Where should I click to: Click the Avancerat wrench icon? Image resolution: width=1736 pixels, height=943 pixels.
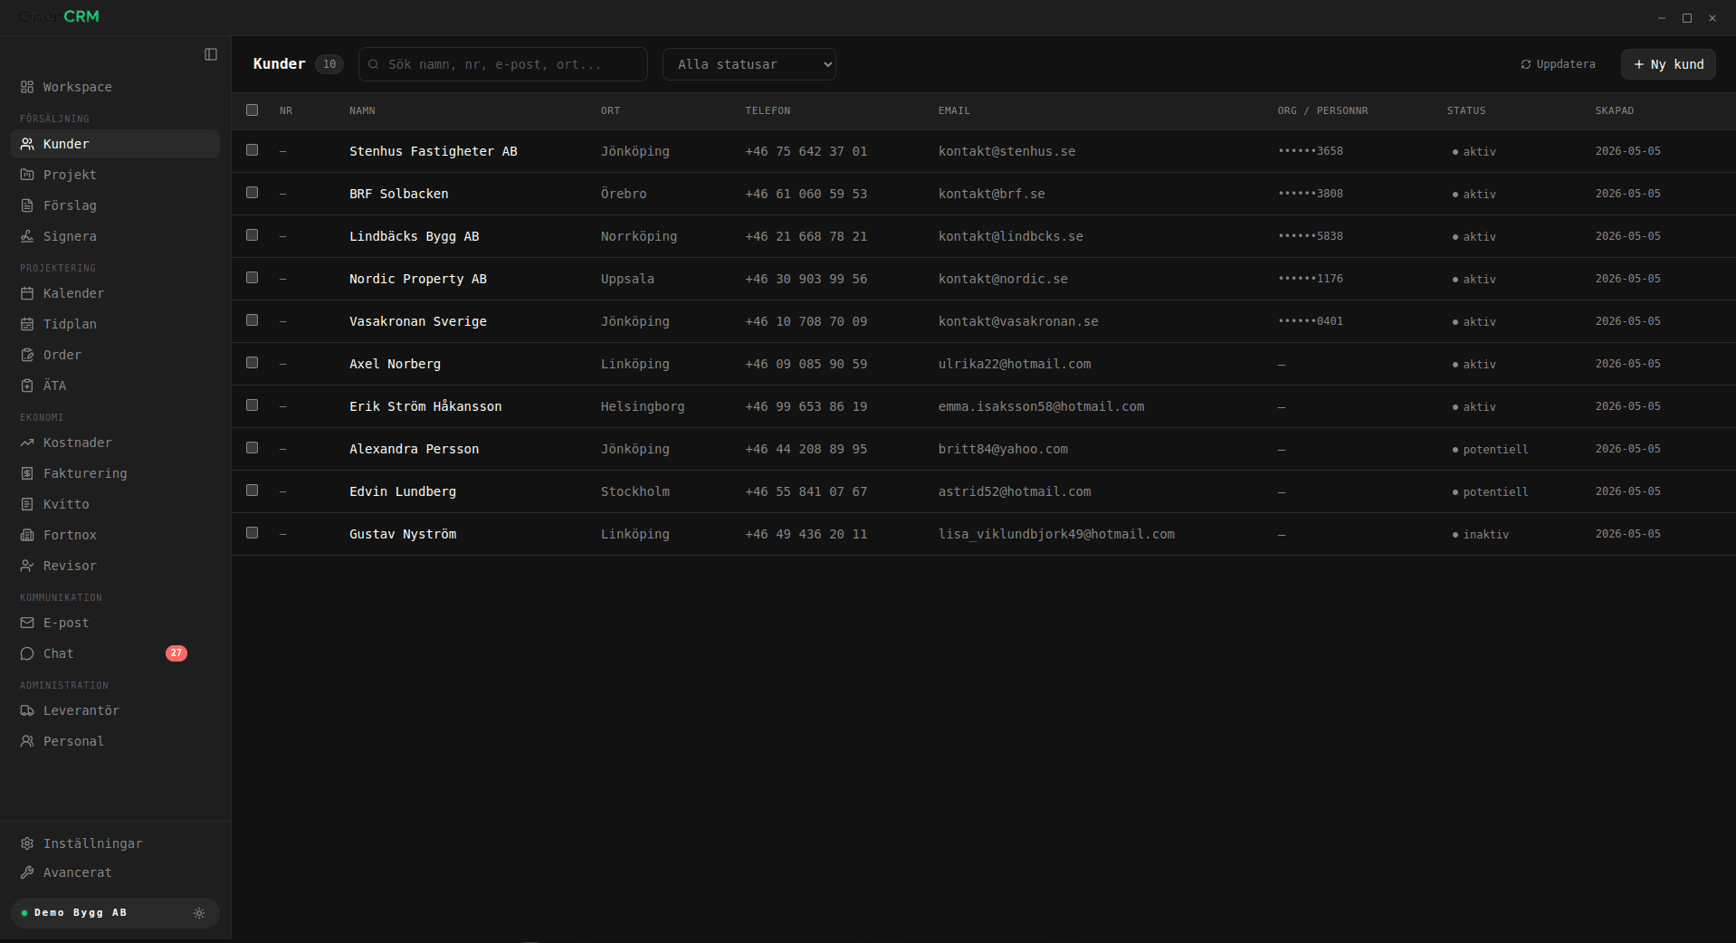27,872
